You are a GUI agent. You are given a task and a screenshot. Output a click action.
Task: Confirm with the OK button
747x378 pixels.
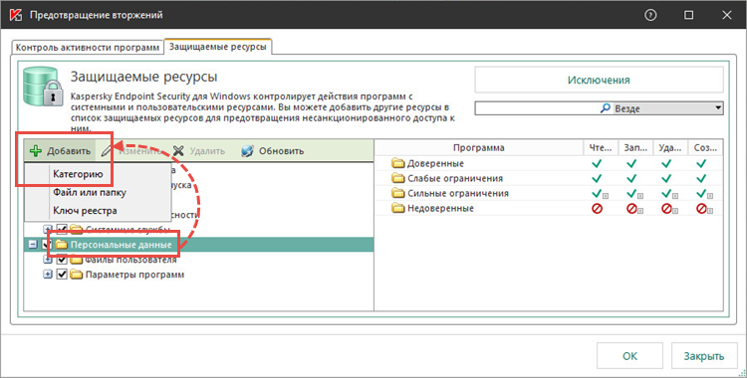(x=629, y=356)
